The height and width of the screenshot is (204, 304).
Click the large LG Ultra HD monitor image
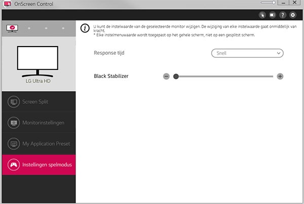(x=37, y=61)
